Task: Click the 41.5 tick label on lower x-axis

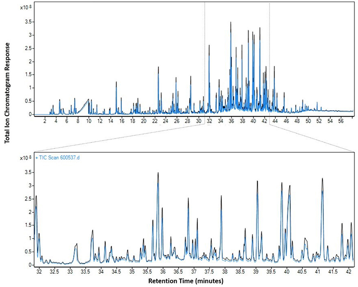Action: coord(333,272)
